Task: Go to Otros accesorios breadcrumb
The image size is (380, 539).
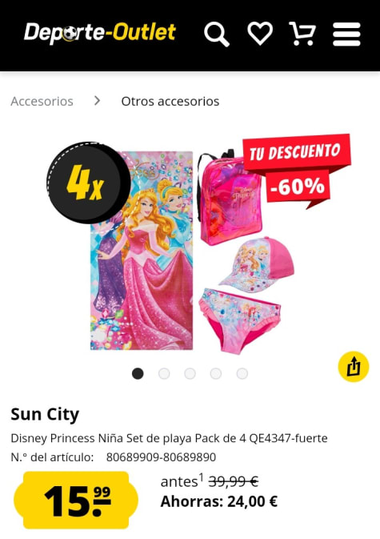Action: click(x=170, y=102)
